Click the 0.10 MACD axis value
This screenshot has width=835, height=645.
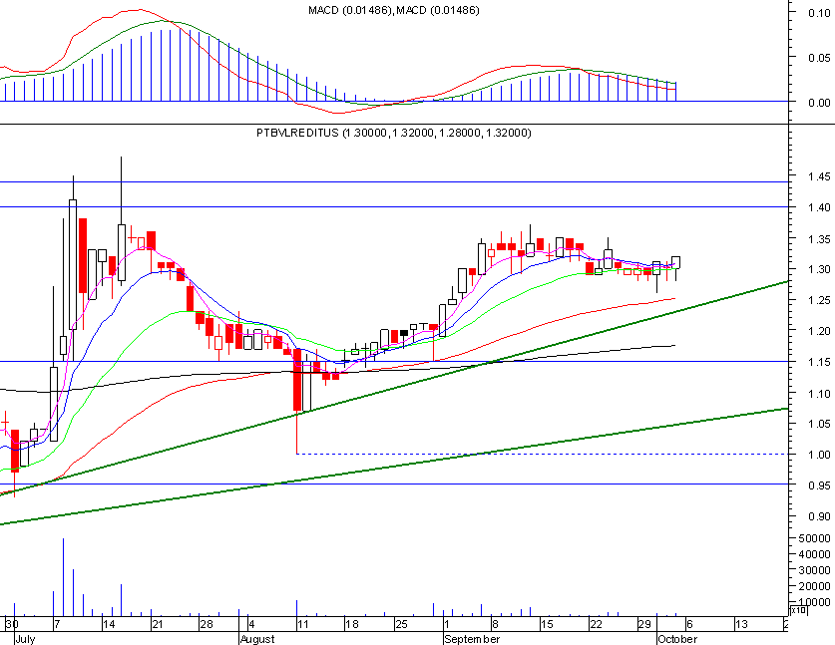coord(819,13)
